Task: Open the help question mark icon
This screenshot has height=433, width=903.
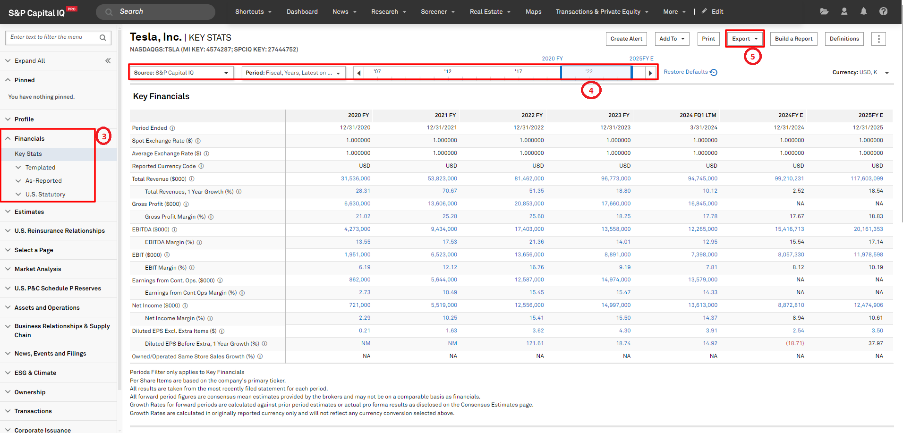Action: pos(883,11)
